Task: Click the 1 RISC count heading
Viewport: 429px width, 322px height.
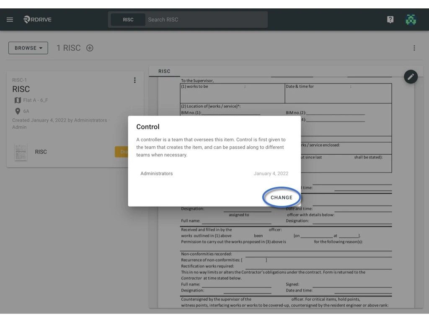Action: (x=68, y=48)
